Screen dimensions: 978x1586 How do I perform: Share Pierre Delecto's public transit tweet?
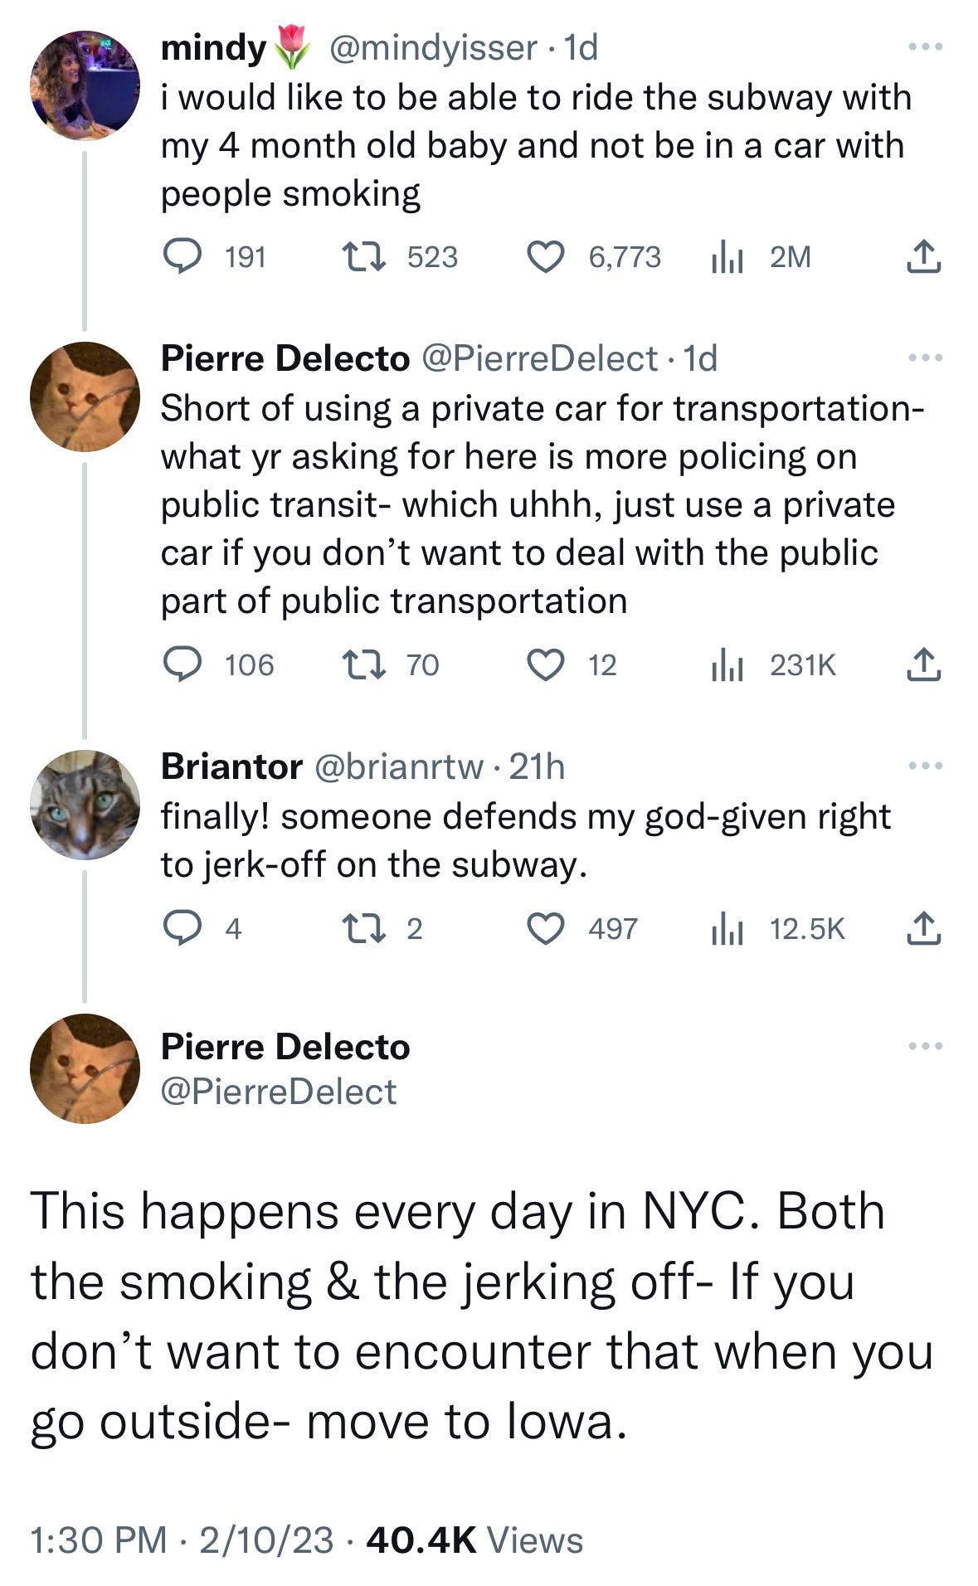click(923, 664)
